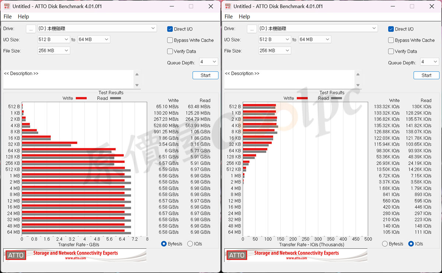Expand the File Size dropdown in right window
Viewport: 442px width, 273px height.
pos(275,50)
